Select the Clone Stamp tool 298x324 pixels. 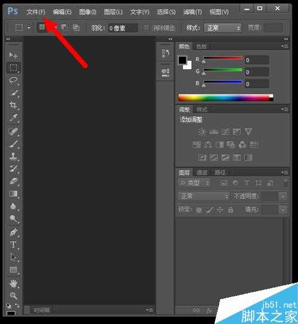coord(14,156)
